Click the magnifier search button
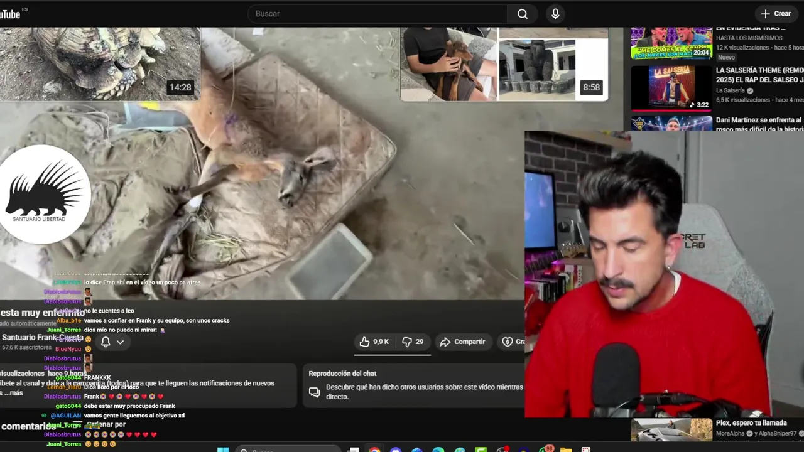This screenshot has height=452, width=804. tap(522, 14)
